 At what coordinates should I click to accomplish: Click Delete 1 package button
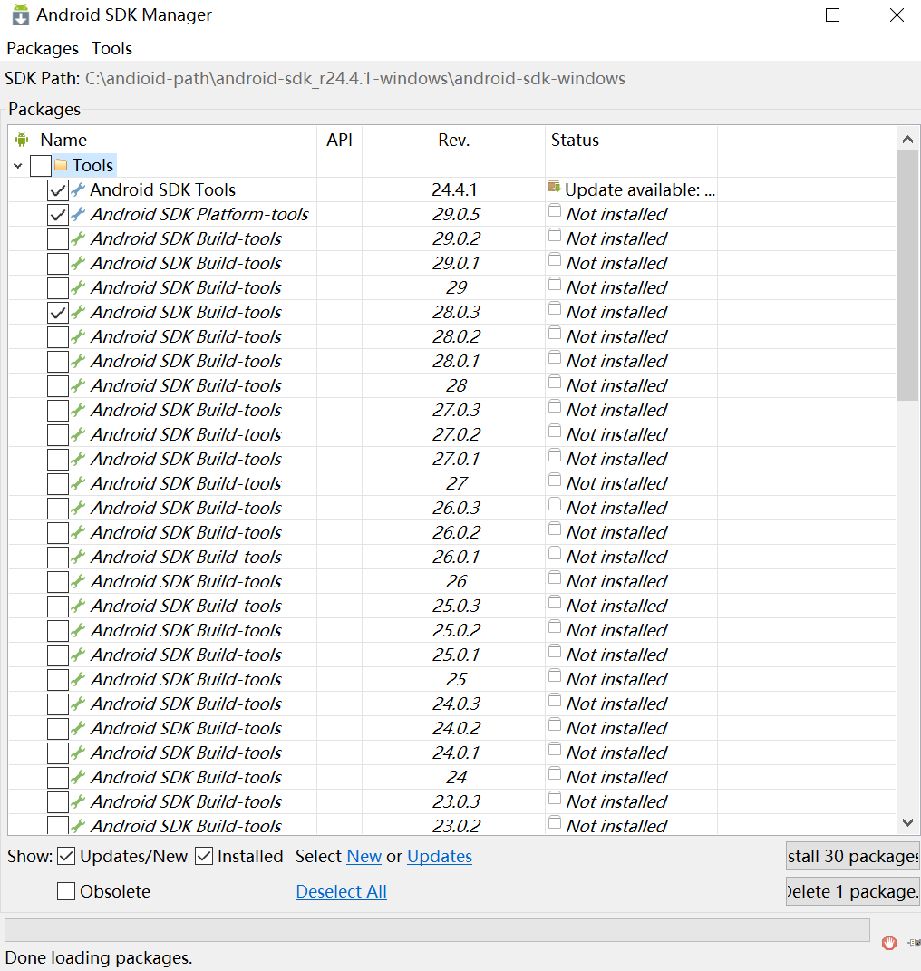(x=853, y=891)
